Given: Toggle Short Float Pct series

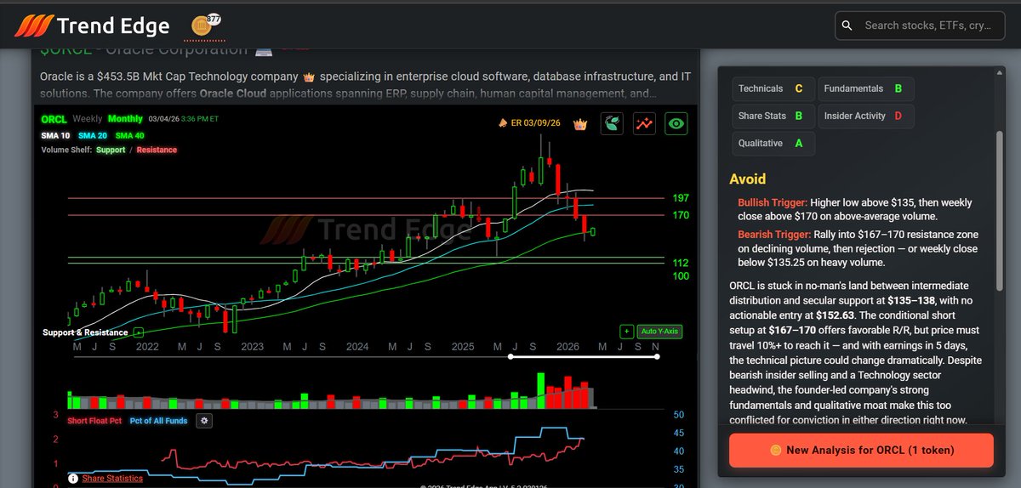Looking at the screenshot, I should [x=94, y=421].
